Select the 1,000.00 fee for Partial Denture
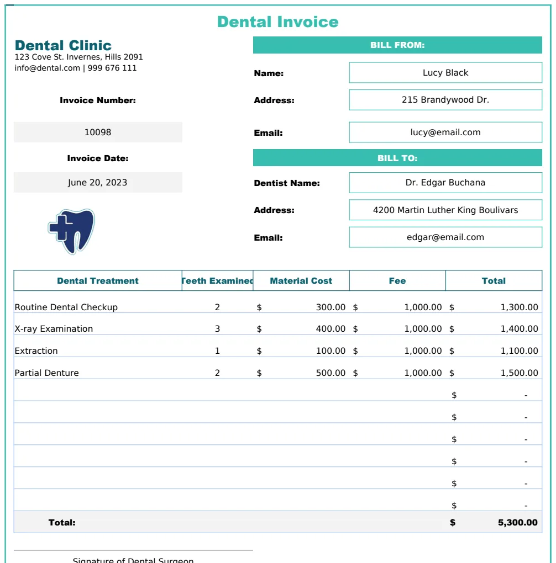 pos(423,373)
